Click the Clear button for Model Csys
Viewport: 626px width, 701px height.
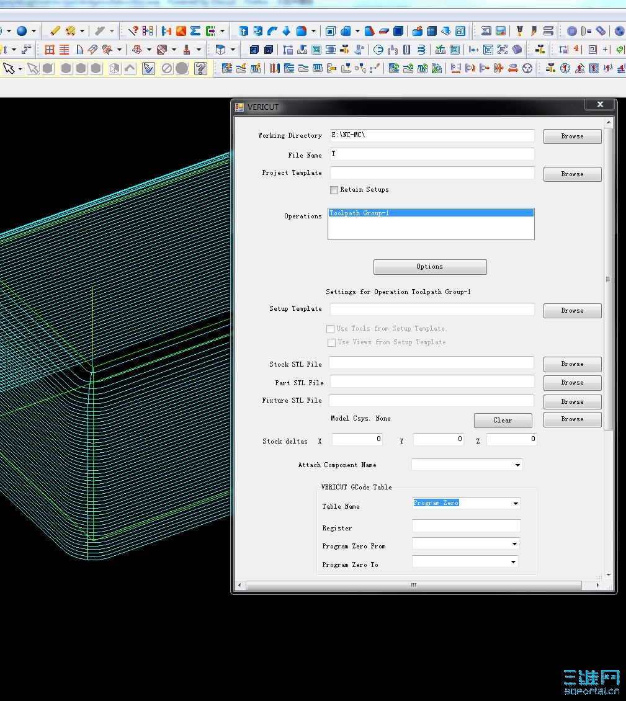pos(503,420)
